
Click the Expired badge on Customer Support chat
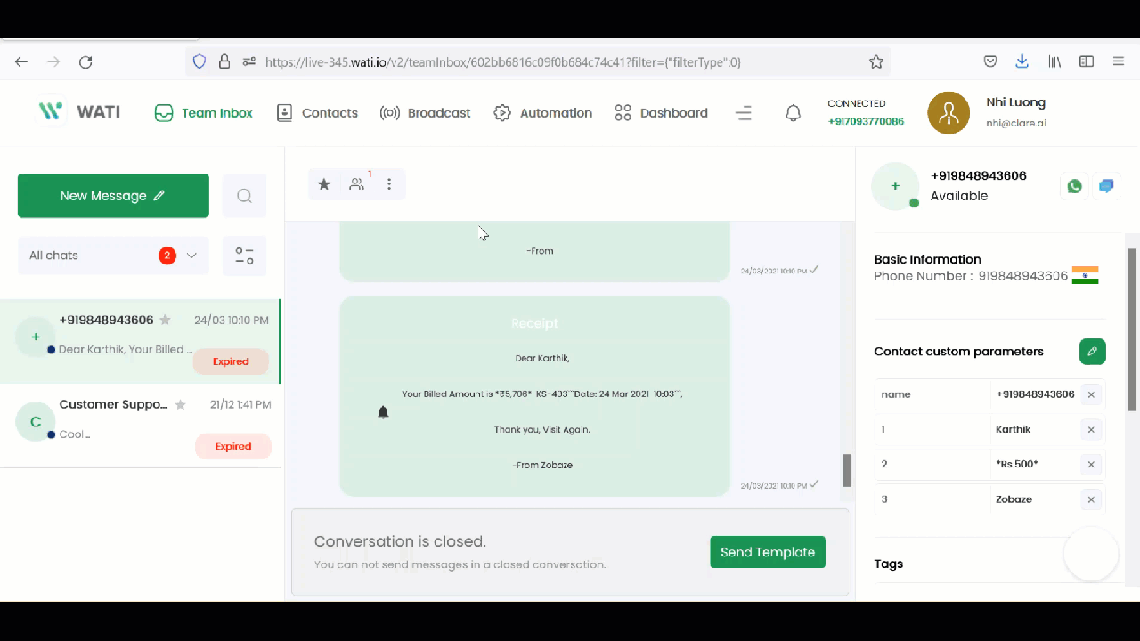232,446
